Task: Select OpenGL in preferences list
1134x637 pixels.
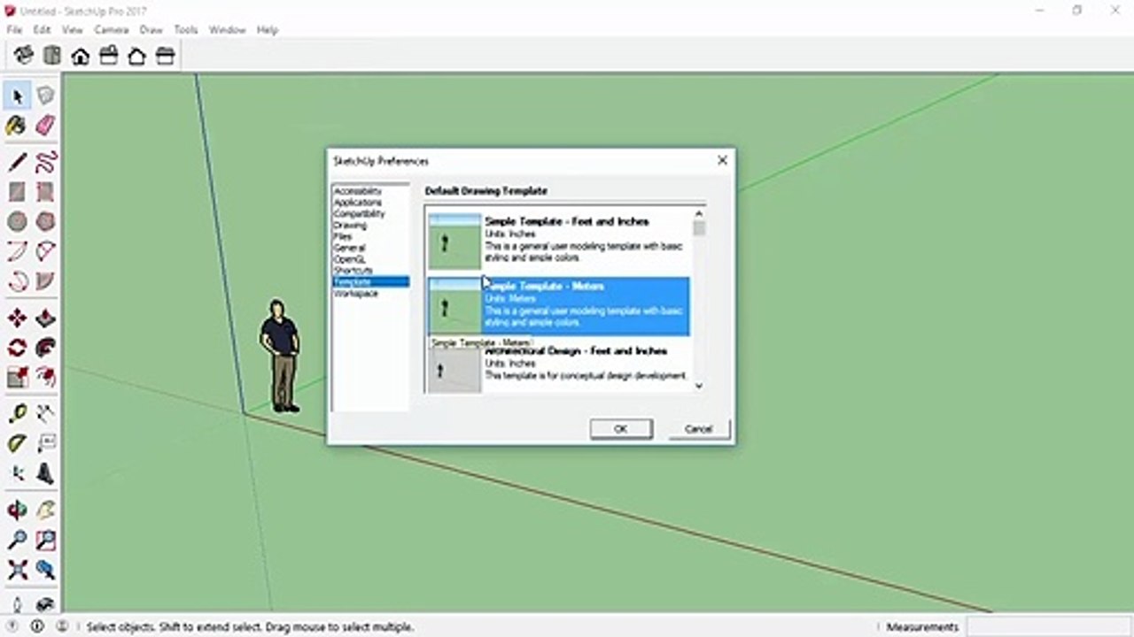Action: pyautogui.click(x=349, y=259)
